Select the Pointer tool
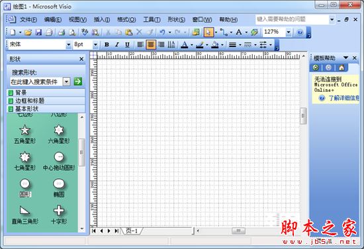The image size is (364, 249). [208, 32]
